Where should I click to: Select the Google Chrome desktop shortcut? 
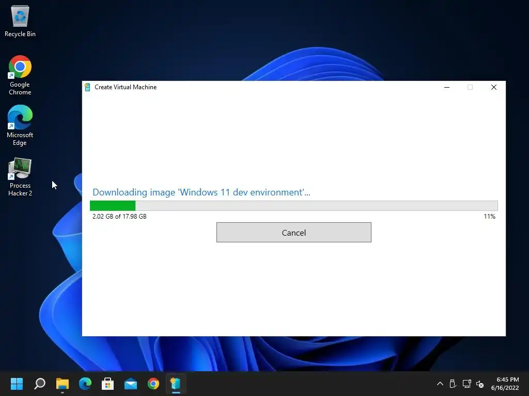pos(20,75)
